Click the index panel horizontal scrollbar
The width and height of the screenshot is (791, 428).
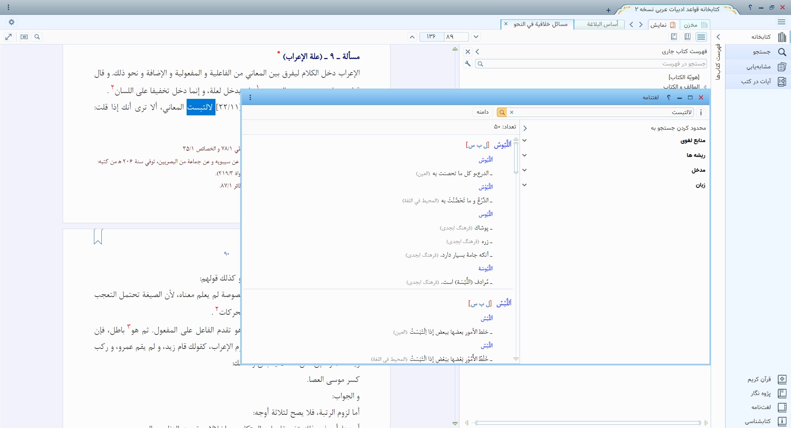(587, 423)
